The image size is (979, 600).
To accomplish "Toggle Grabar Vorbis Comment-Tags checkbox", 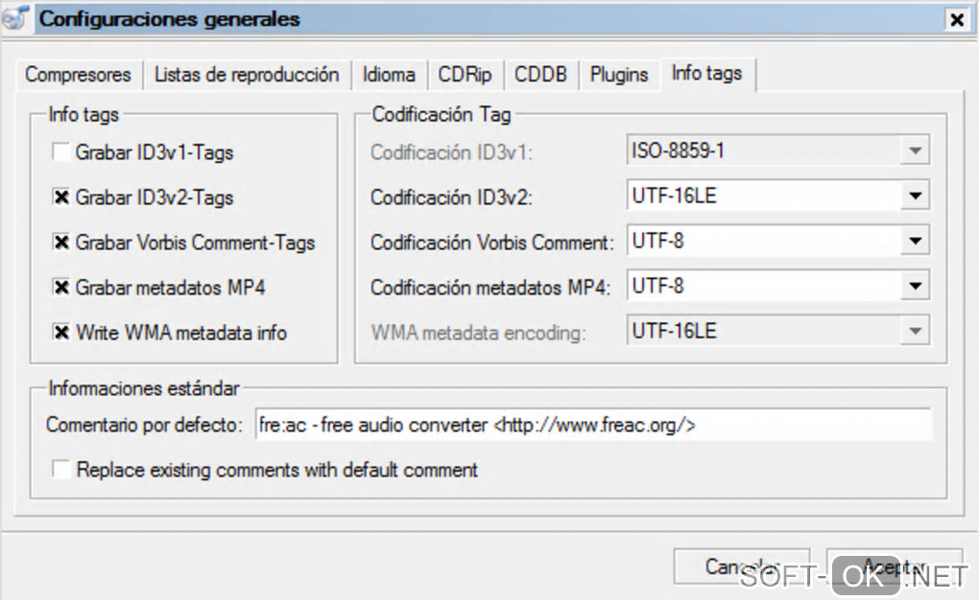I will click(x=61, y=242).
